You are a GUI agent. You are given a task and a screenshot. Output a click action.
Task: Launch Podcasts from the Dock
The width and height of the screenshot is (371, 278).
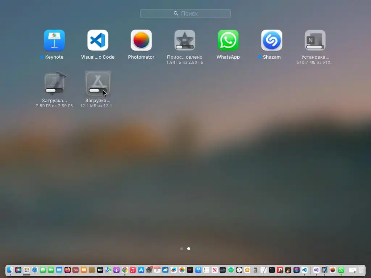116,270
